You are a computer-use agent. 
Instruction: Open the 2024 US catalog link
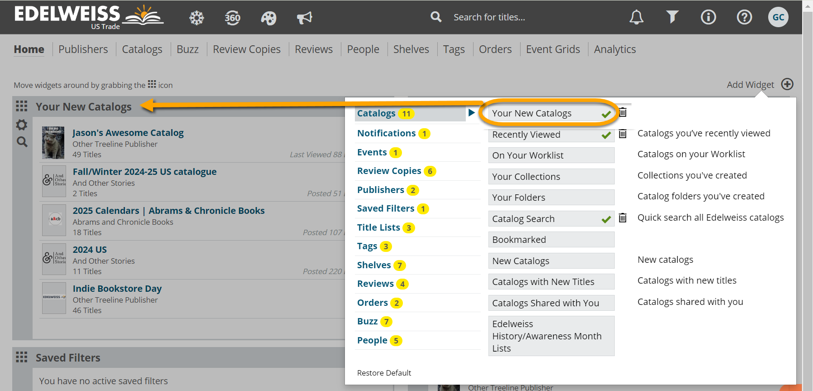90,250
